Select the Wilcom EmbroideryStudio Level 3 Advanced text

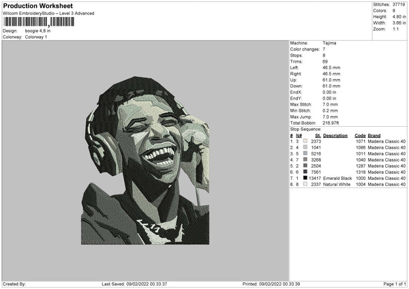[48, 14]
